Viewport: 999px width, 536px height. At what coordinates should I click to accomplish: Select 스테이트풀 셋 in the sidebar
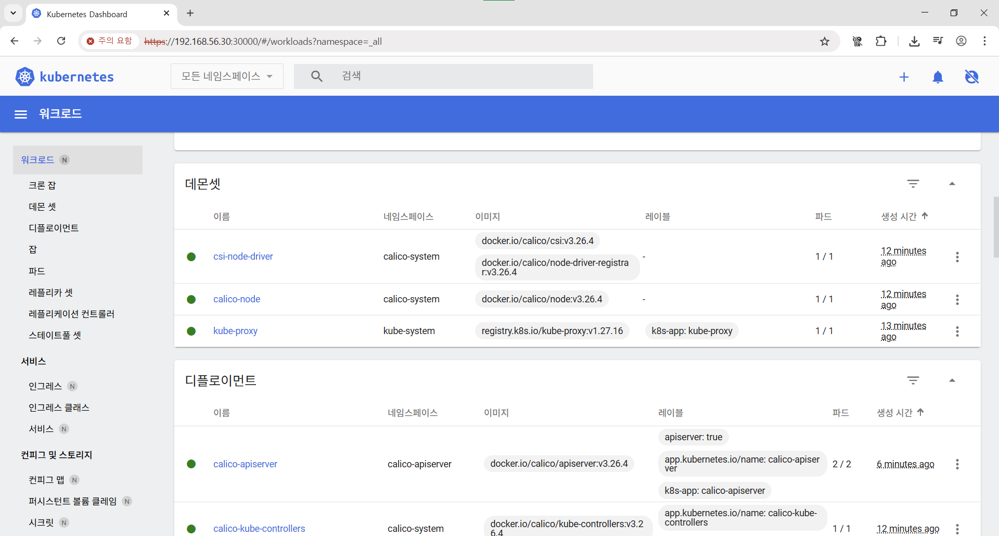tap(55, 335)
